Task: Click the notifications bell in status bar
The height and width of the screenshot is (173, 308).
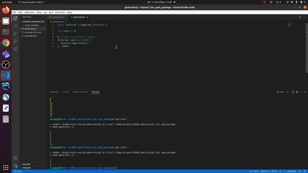Action: tap(305, 171)
